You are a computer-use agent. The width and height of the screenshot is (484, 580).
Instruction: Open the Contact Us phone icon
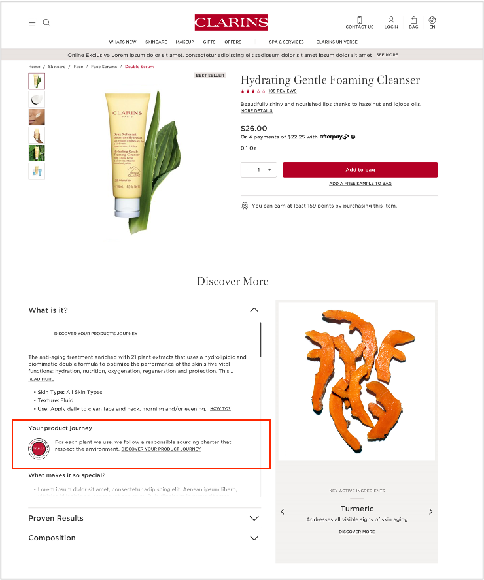(359, 20)
